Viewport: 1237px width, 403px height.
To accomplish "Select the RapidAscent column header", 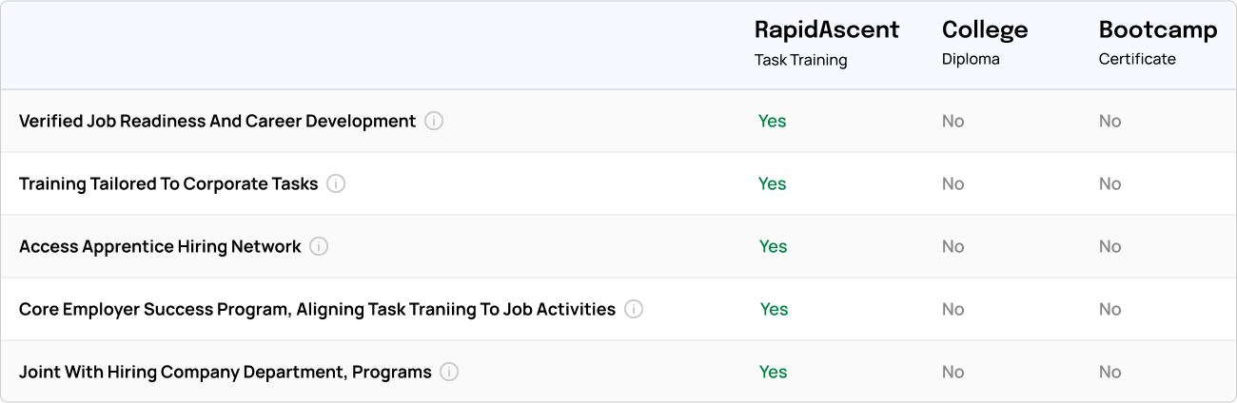I will 827,29.
